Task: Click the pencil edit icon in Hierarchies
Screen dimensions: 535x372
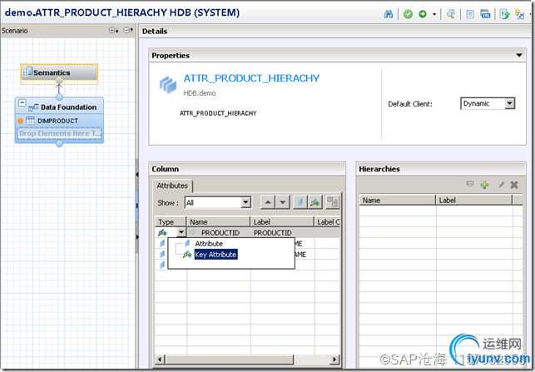Action: click(500, 184)
